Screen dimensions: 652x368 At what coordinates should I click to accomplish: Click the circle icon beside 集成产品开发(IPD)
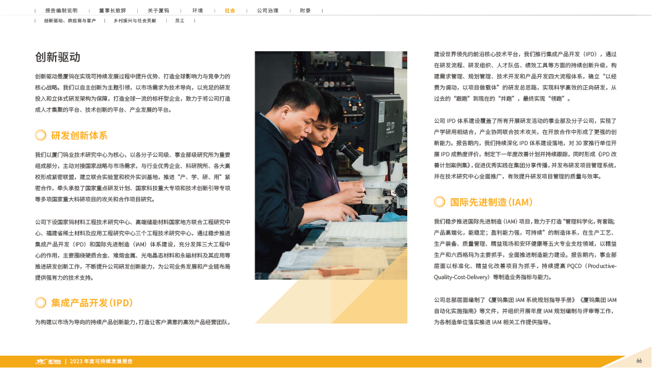tap(40, 303)
